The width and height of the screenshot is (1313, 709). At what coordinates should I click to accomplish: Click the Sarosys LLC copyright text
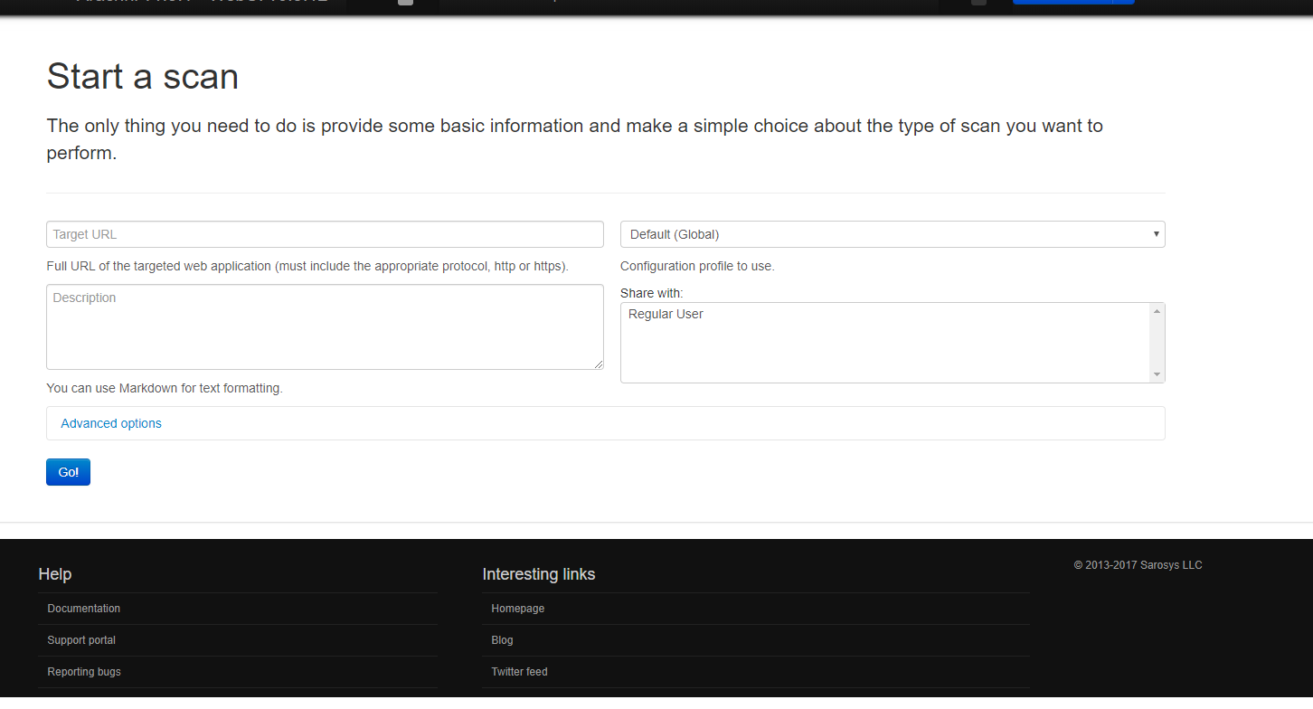click(1138, 565)
